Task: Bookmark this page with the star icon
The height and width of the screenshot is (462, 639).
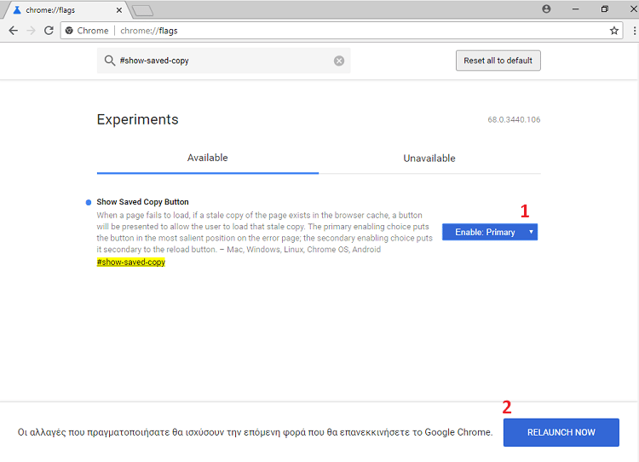Action: pyautogui.click(x=614, y=31)
